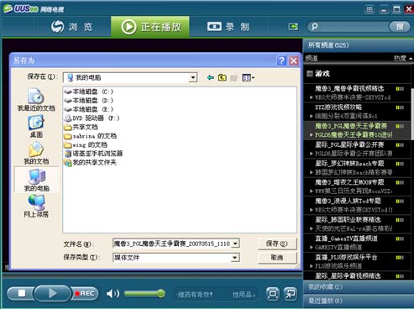Select channel 星际_PGL星际争霸公开赛
This screenshot has height=309, width=414.
pyautogui.click(x=349, y=144)
